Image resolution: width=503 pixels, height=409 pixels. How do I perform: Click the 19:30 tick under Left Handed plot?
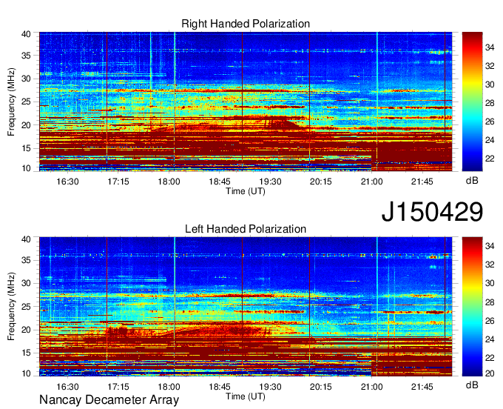[270, 387]
